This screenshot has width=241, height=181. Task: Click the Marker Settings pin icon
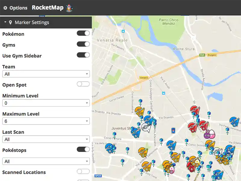point(11,22)
